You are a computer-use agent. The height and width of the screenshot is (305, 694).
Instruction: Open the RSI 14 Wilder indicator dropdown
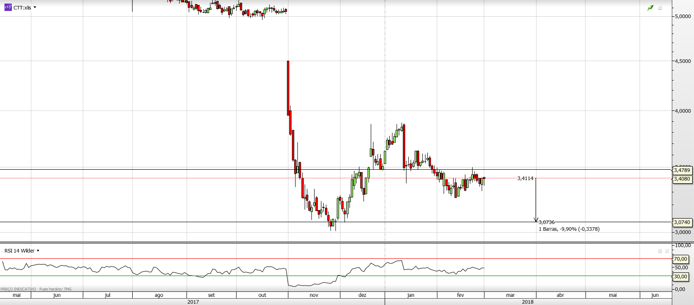point(38,251)
